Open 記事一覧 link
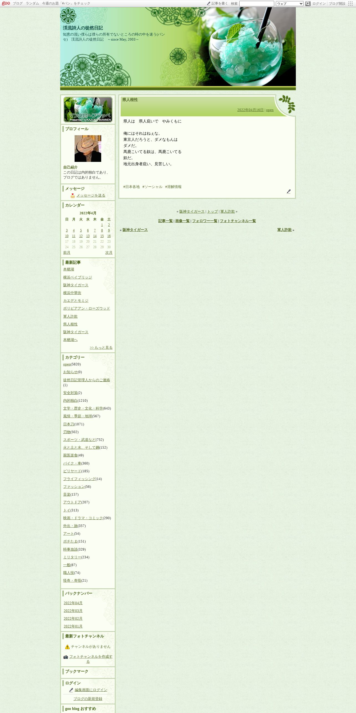This screenshot has height=713, width=356. [166, 221]
